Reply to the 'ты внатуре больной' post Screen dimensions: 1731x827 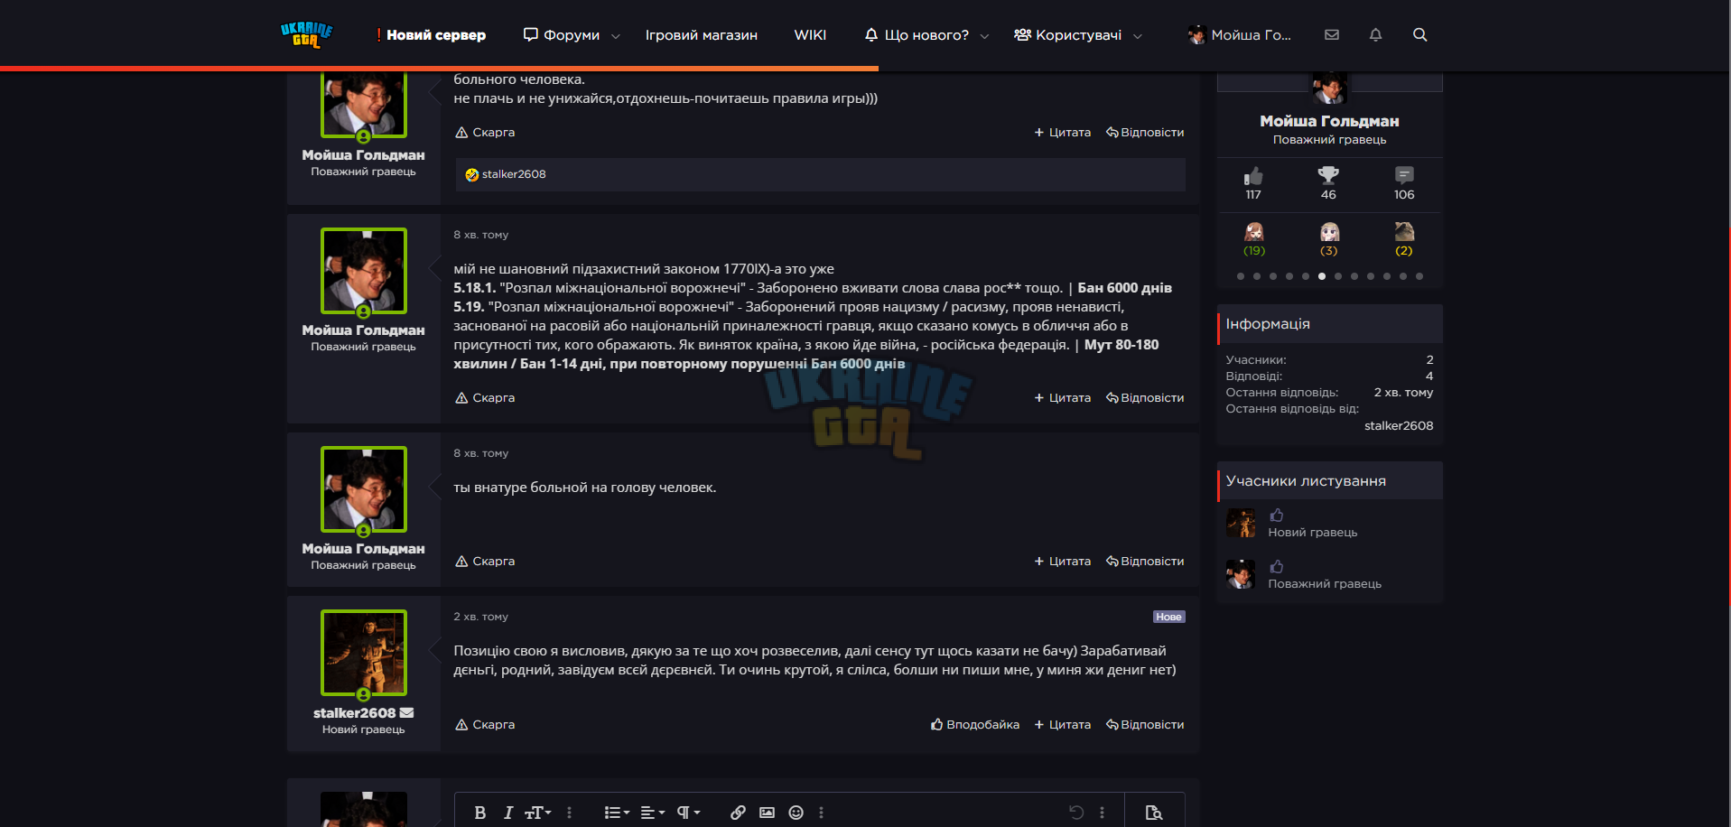coord(1144,561)
